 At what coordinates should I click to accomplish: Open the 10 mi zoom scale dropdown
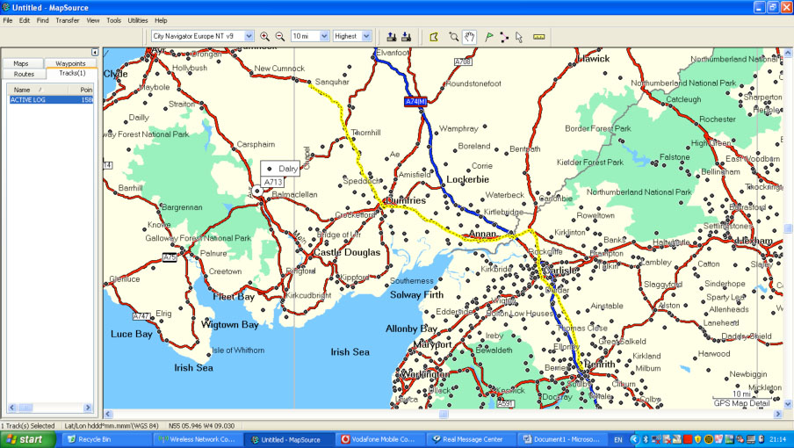pos(324,36)
